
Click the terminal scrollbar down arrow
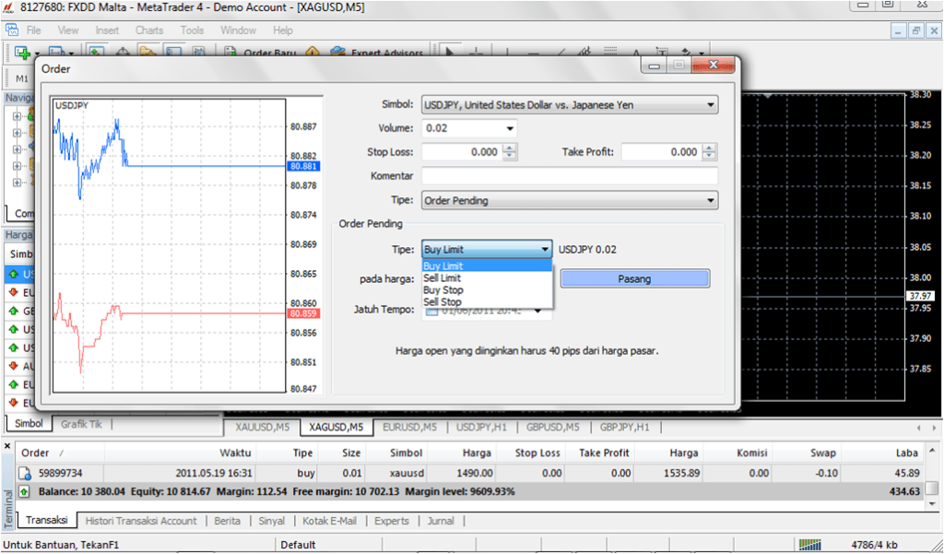(x=932, y=503)
